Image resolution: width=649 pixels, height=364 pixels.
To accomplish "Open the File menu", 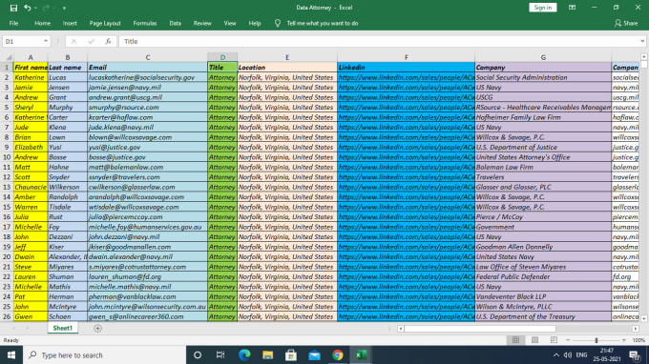I will (13, 24).
